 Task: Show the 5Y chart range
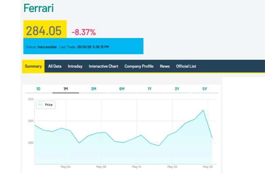[205, 89]
